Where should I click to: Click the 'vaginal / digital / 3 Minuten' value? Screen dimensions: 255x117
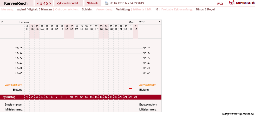coord(34,9)
